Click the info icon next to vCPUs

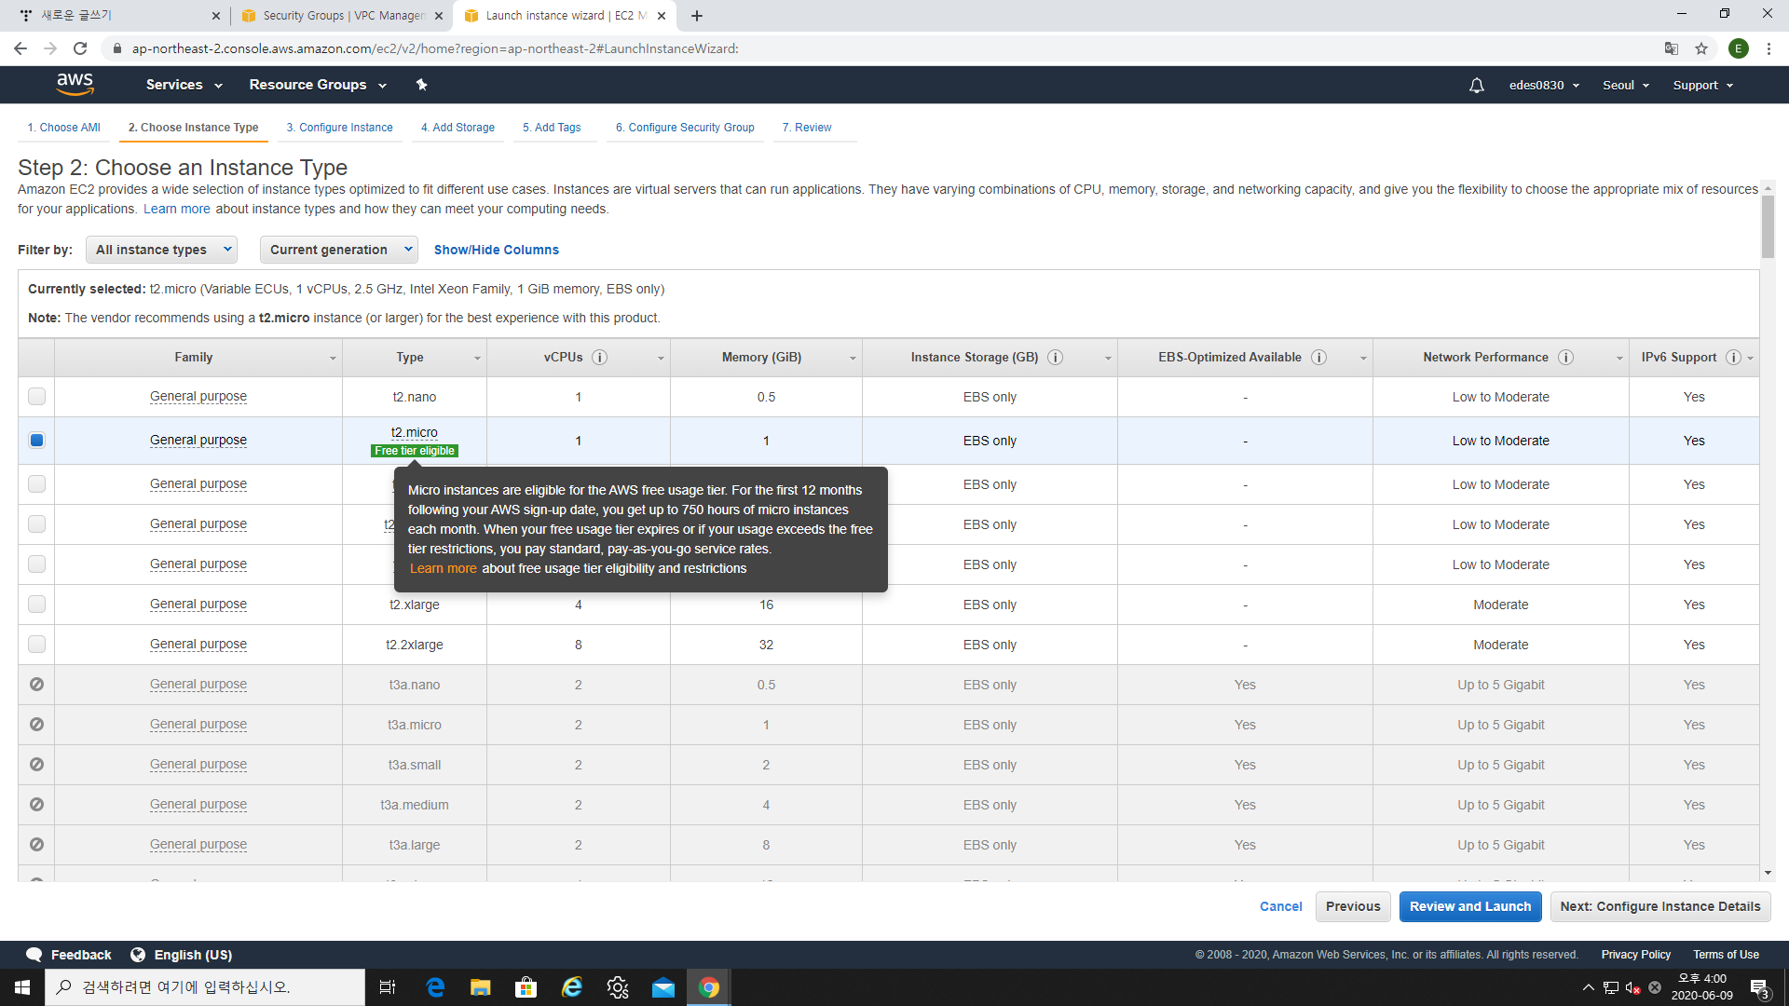599,357
